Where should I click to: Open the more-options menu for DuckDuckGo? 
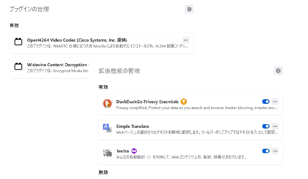tap(275, 101)
